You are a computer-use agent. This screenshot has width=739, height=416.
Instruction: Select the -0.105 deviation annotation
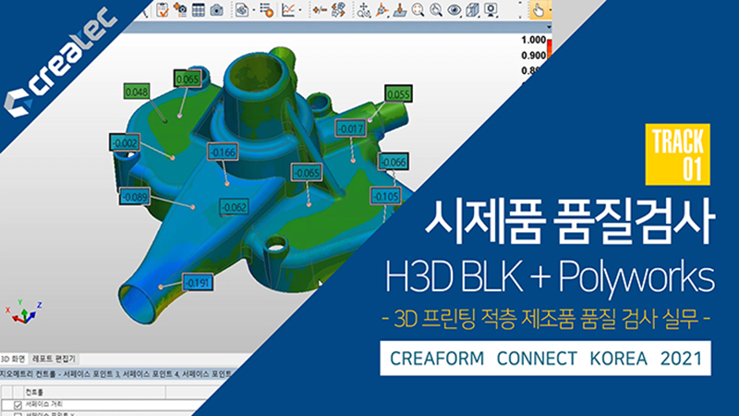click(x=385, y=196)
